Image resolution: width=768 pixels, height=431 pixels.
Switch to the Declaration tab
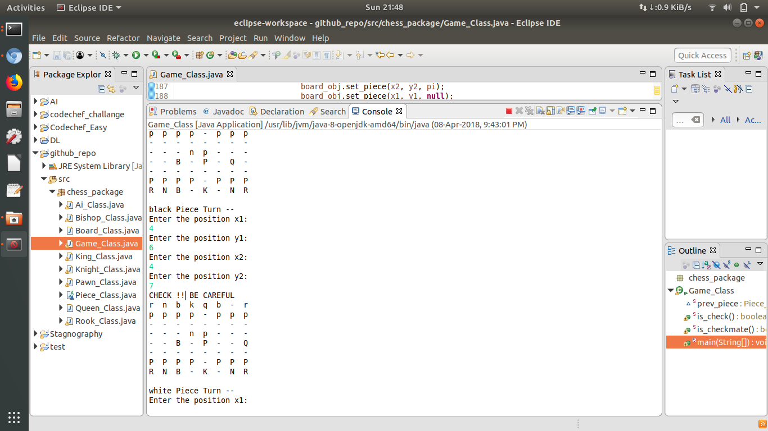[277, 112]
